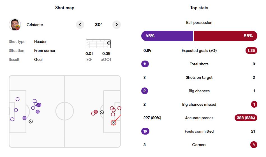Viewport: 266px width, 157px height.
Task: Open the Cristante player name link
Action: point(35,25)
